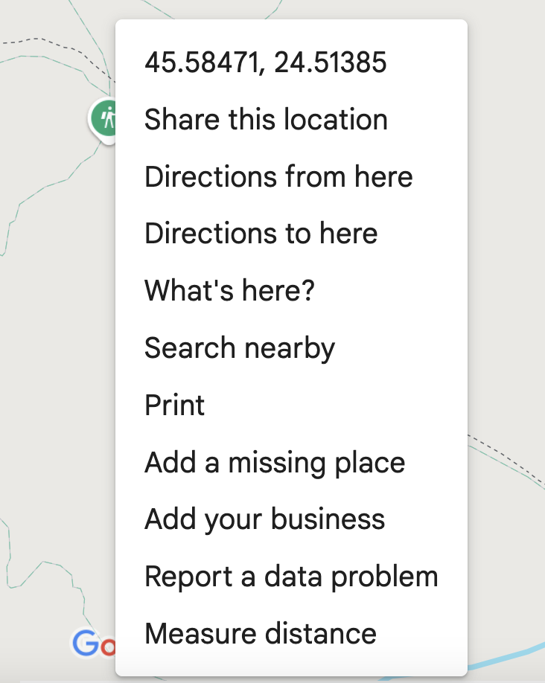
Task: Start the "Measure distance" tool
Action: click(261, 634)
